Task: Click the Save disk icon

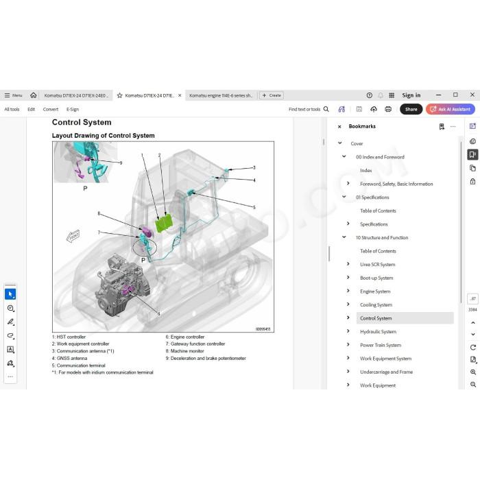Action: point(359,109)
